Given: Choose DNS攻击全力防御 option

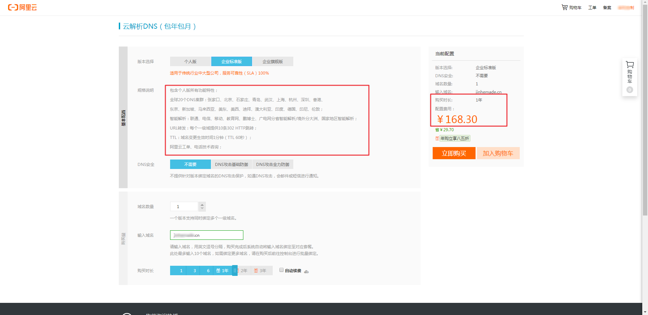Looking at the screenshot, I should click(x=273, y=164).
